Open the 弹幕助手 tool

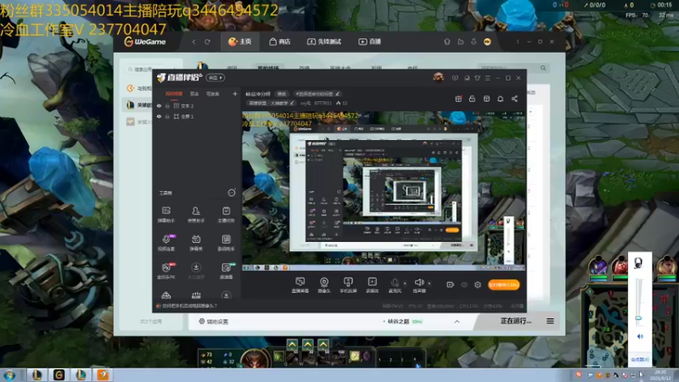click(166, 215)
